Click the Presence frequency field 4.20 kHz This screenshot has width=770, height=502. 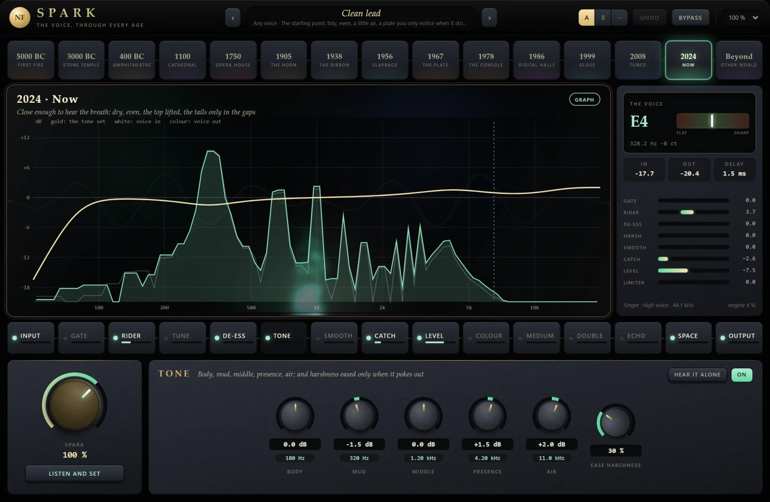(488, 458)
